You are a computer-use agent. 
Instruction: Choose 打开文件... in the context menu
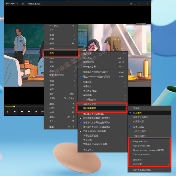pos(61,26)
